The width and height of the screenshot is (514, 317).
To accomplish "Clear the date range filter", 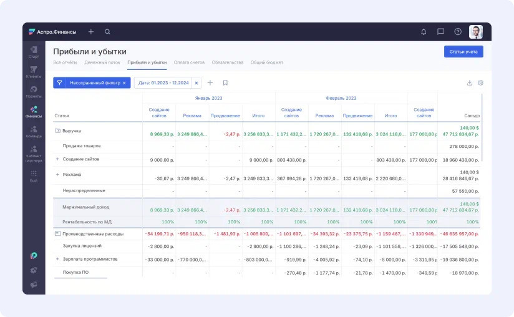I will click(196, 82).
